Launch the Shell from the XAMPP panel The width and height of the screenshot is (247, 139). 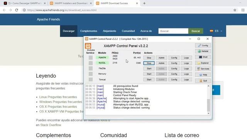click(x=203, y=57)
